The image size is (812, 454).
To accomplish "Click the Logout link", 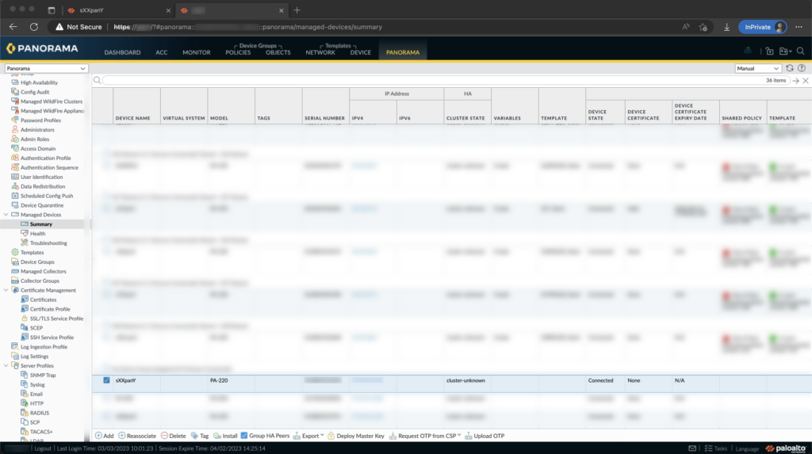I will click(x=43, y=448).
